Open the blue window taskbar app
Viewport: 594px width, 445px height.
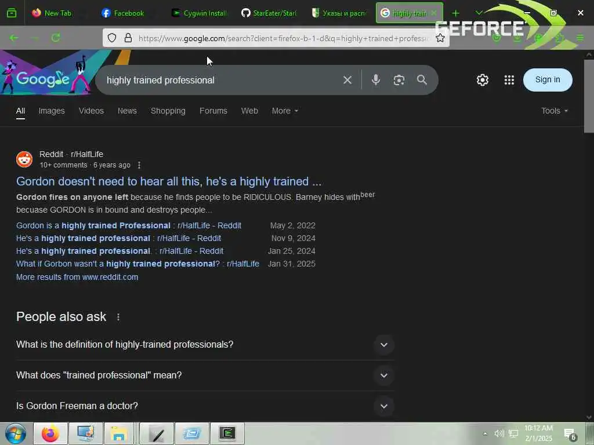pyautogui.click(x=192, y=433)
